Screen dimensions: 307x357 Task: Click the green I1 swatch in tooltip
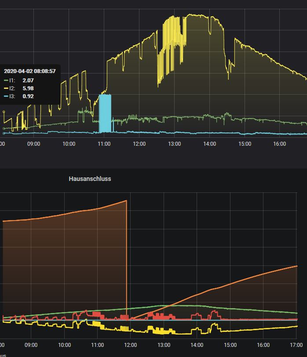tap(6, 81)
